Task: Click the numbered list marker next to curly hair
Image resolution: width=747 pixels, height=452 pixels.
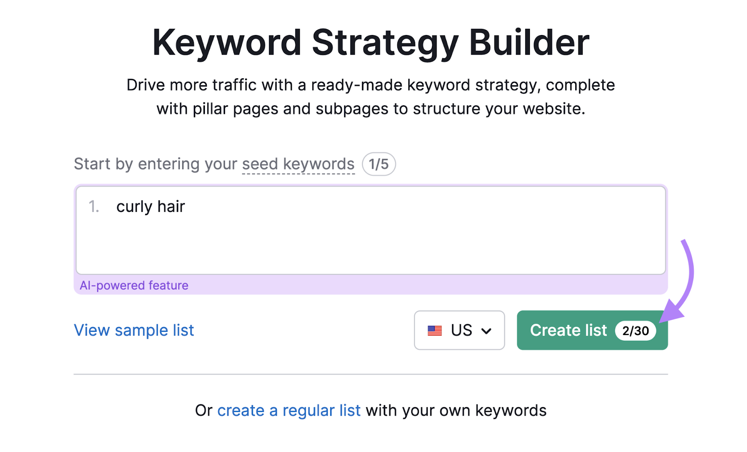Action: (93, 207)
